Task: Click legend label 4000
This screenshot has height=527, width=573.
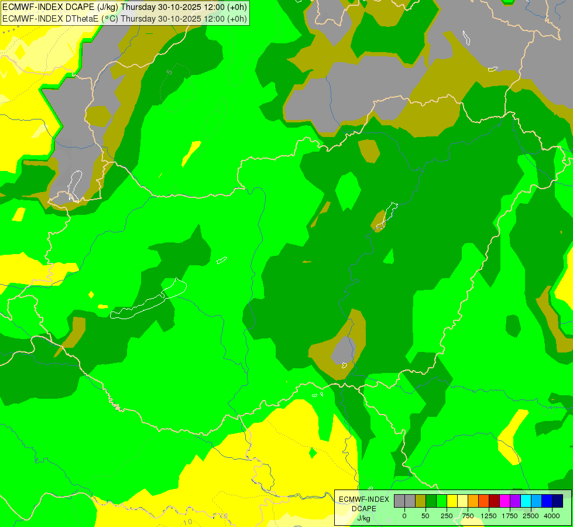Action: 552,516
